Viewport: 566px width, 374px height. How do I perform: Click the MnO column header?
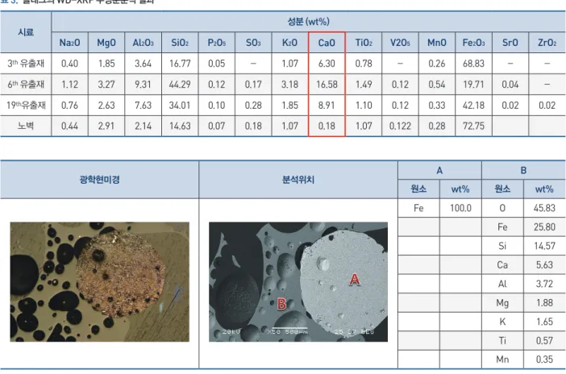click(437, 43)
